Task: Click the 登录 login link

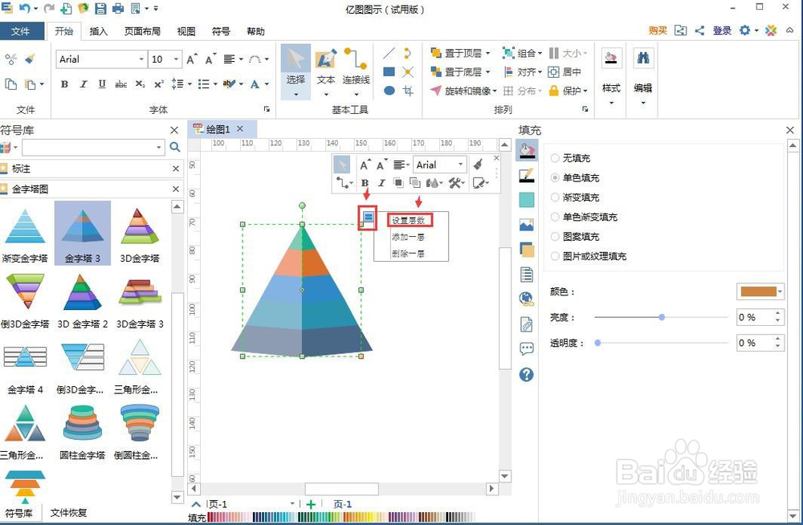Action: 721,30
